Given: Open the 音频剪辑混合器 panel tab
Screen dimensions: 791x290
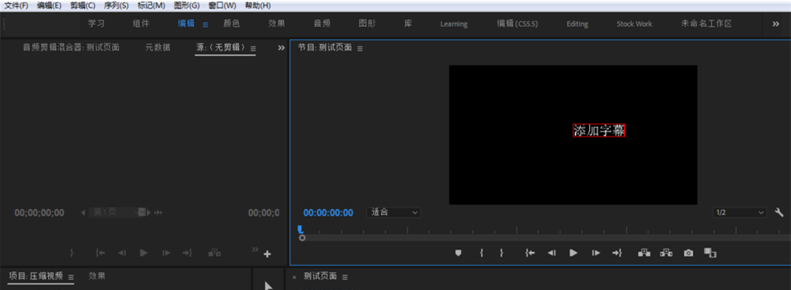Looking at the screenshot, I should [71, 47].
